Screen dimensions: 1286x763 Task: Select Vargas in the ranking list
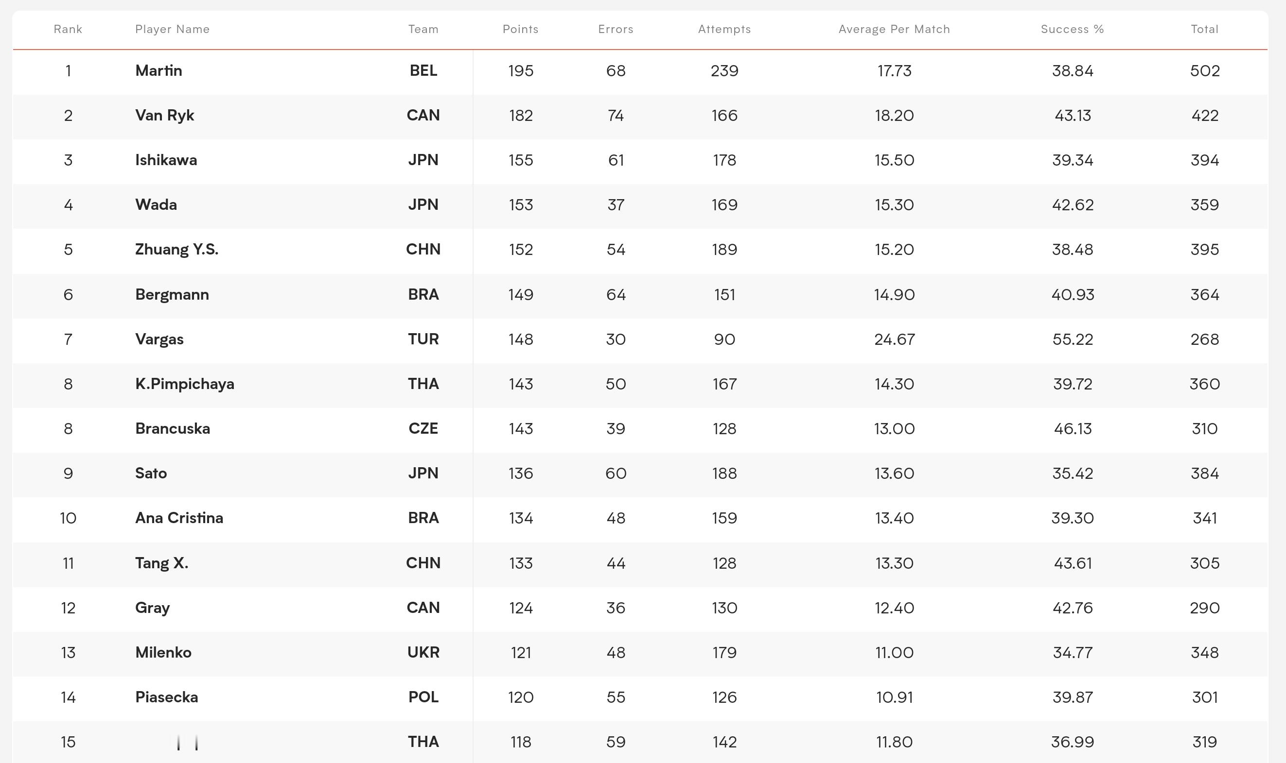159,339
